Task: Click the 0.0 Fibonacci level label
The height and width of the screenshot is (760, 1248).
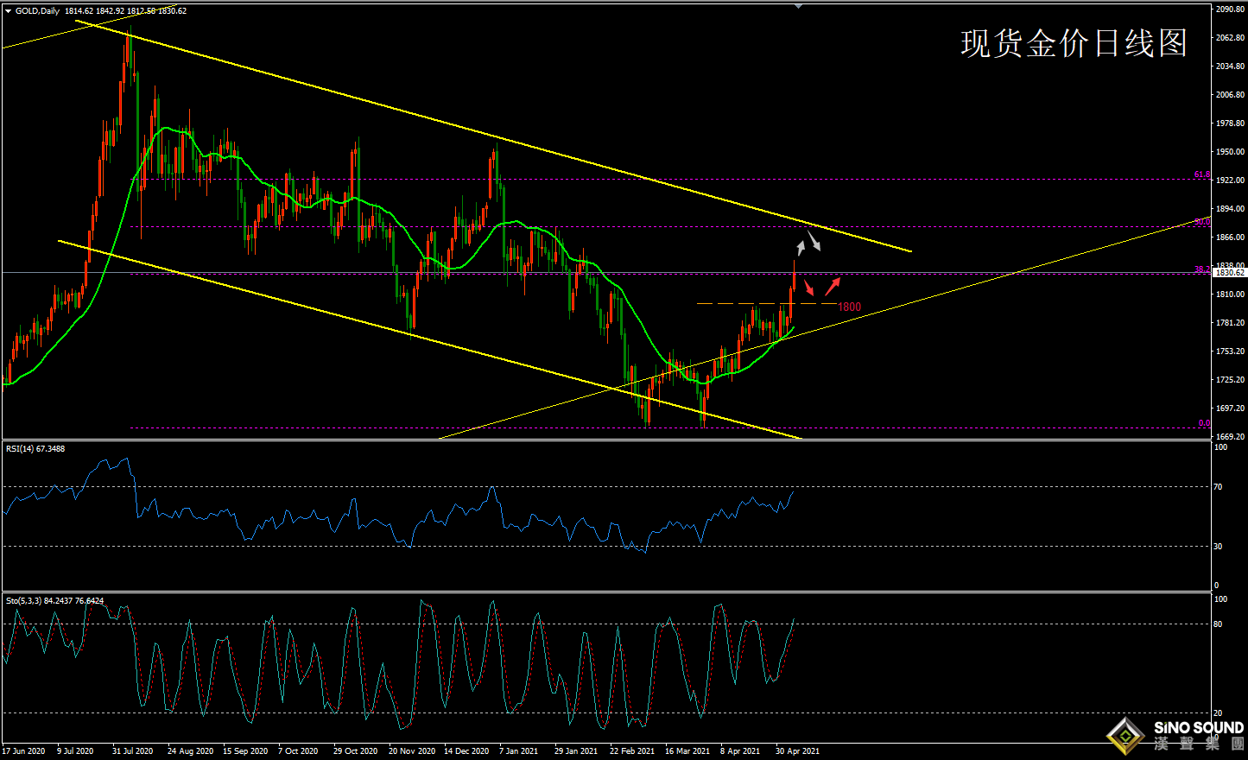Action: (1204, 423)
